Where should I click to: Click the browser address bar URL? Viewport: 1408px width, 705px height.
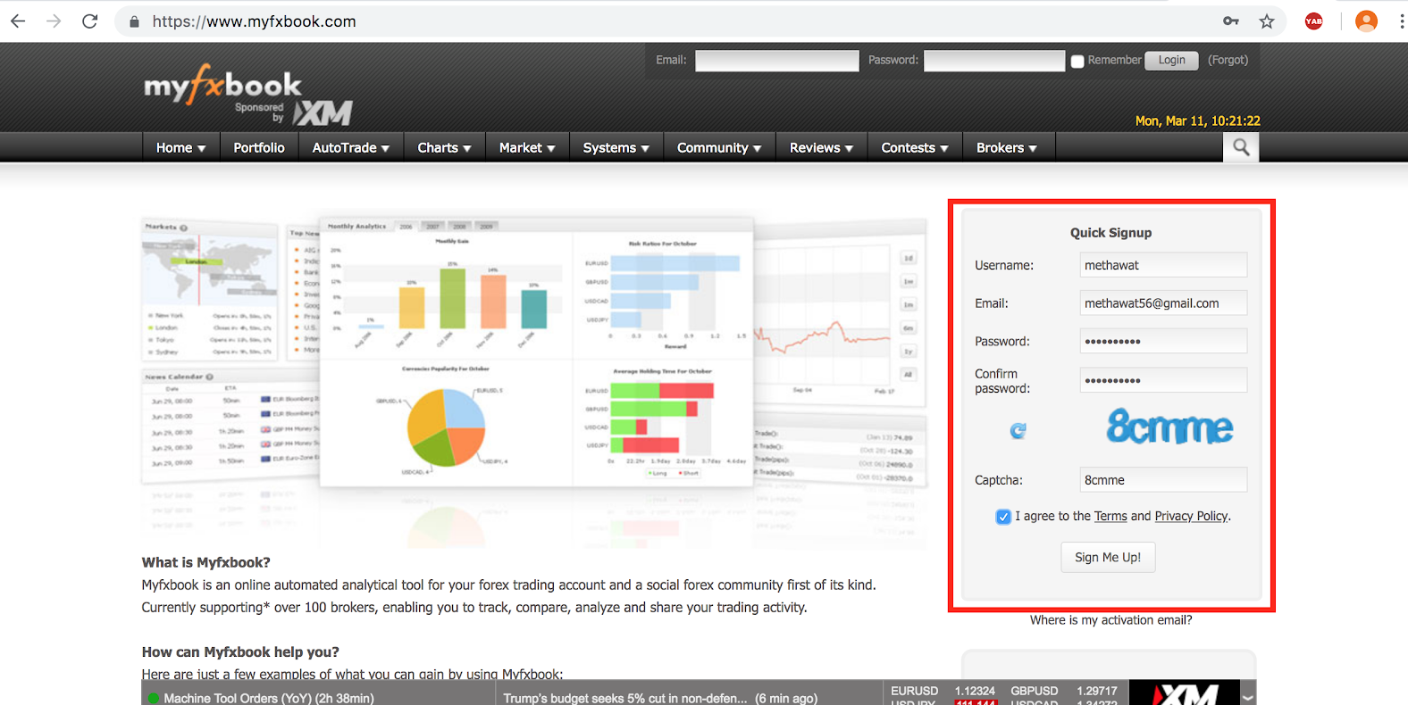[x=254, y=21]
